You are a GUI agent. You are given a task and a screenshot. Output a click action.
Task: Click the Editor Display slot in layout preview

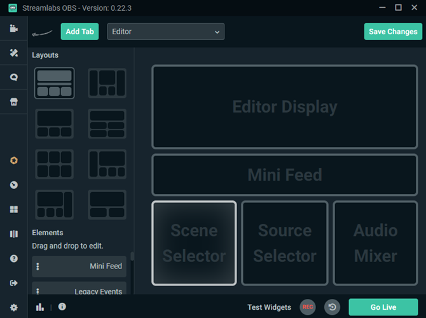coord(285,107)
